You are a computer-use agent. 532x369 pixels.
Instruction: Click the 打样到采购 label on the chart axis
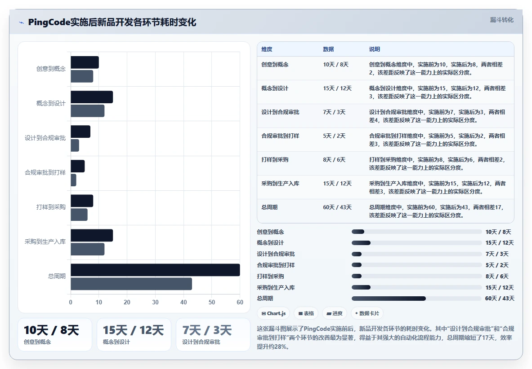click(x=51, y=207)
